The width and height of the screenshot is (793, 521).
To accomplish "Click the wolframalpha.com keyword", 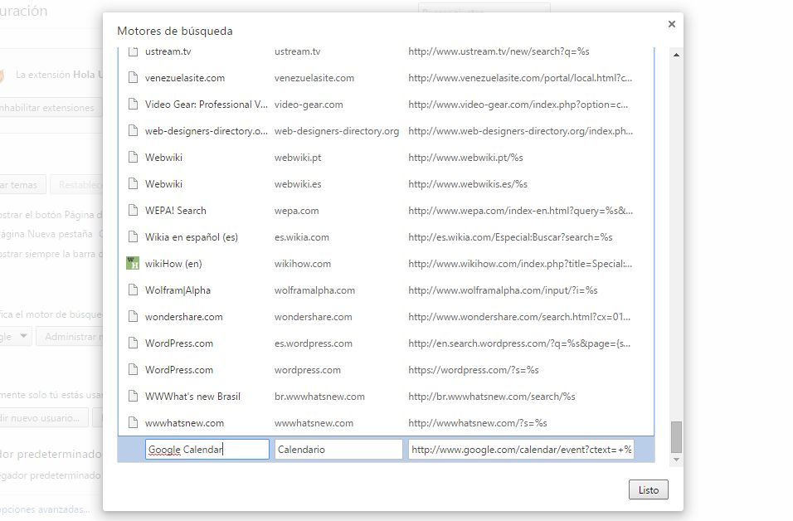I will (314, 290).
